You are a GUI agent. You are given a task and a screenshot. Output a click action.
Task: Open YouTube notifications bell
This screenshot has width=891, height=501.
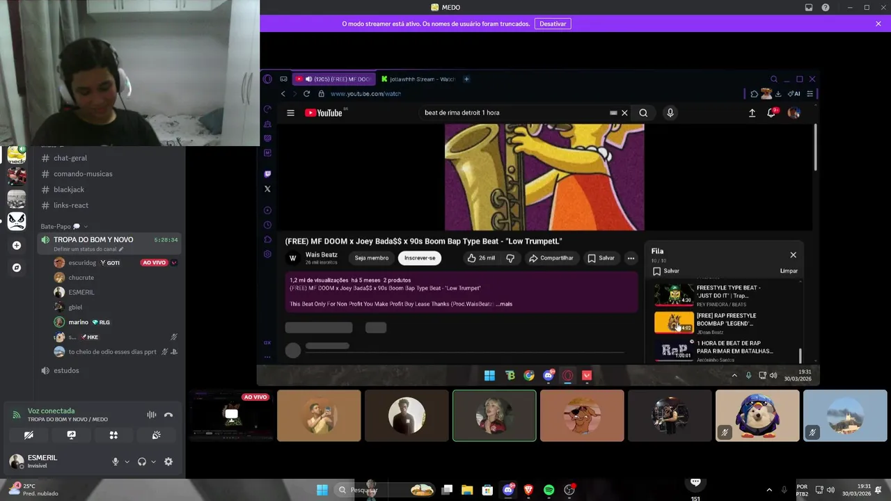click(x=771, y=113)
